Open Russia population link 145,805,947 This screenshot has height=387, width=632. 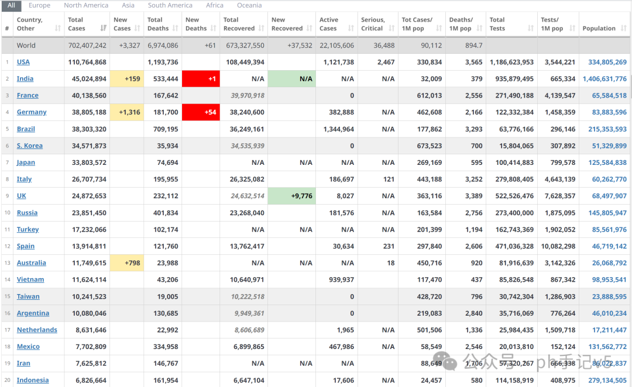point(607,213)
